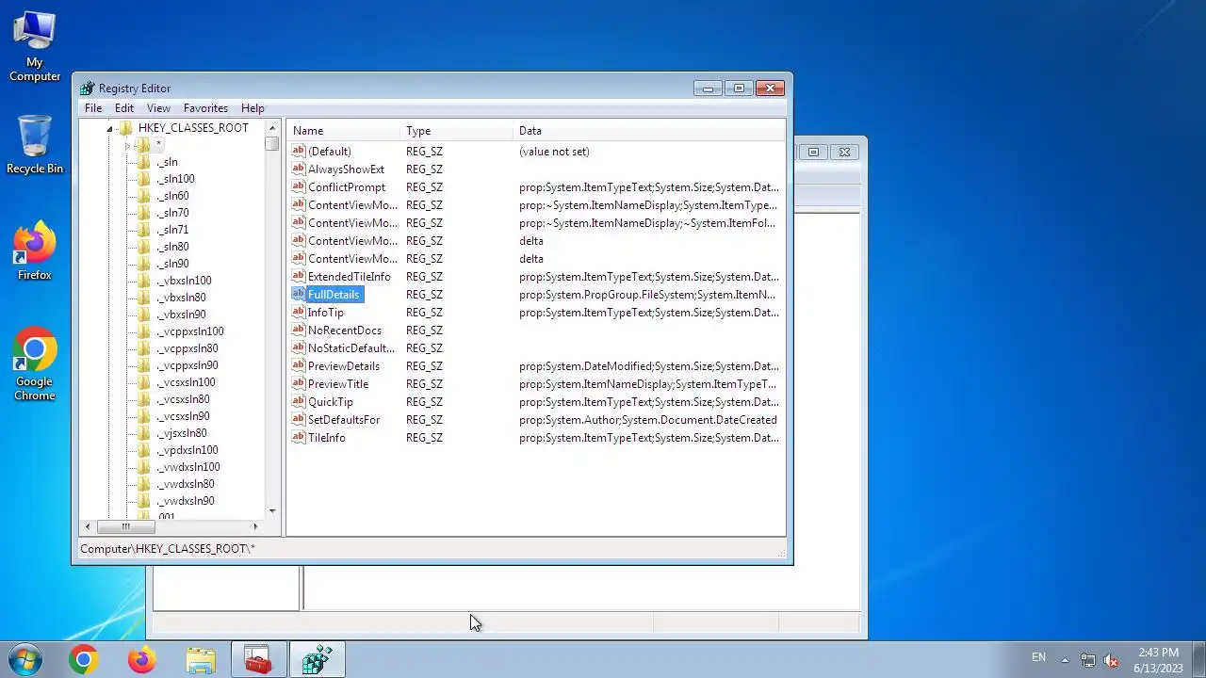Open the Edit menu
This screenshot has height=678, width=1206.
[124, 108]
